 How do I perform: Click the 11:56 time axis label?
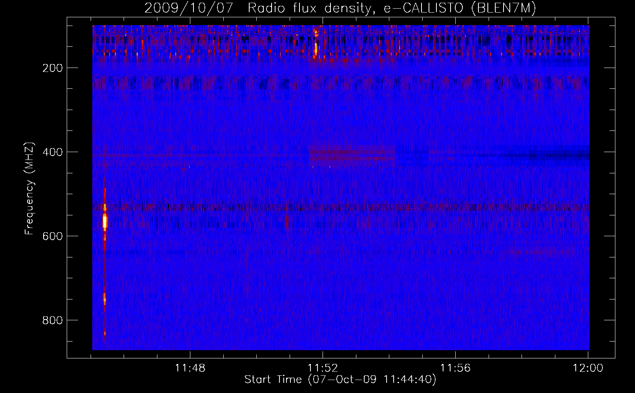(455, 368)
